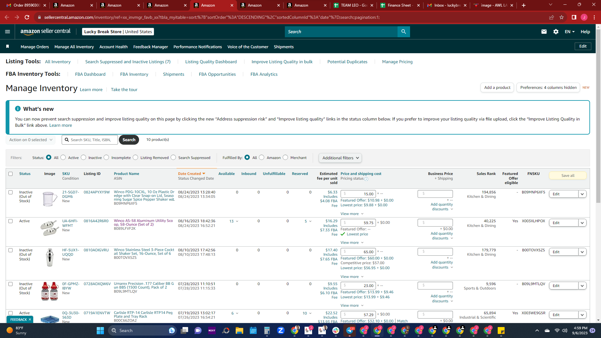Click the volume speaker icon in the system tray
The height and width of the screenshot is (338, 601).
565,330
